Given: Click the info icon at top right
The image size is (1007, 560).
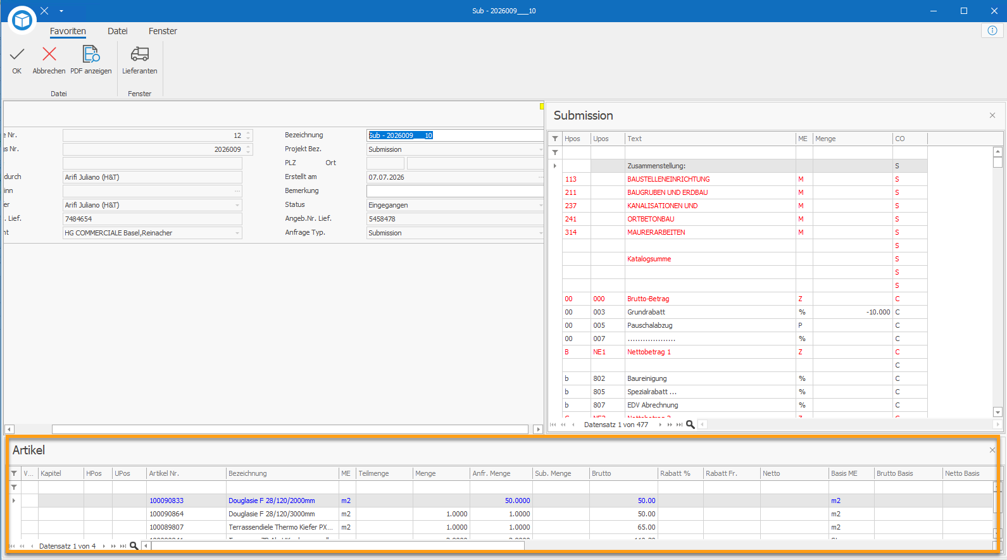Looking at the screenshot, I should click(x=992, y=30).
